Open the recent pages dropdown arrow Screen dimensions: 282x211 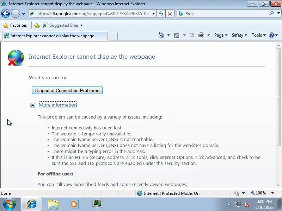[x=23, y=14]
